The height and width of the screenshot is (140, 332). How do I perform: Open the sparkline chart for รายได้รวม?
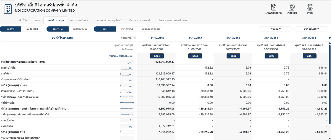[x=127, y=74]
